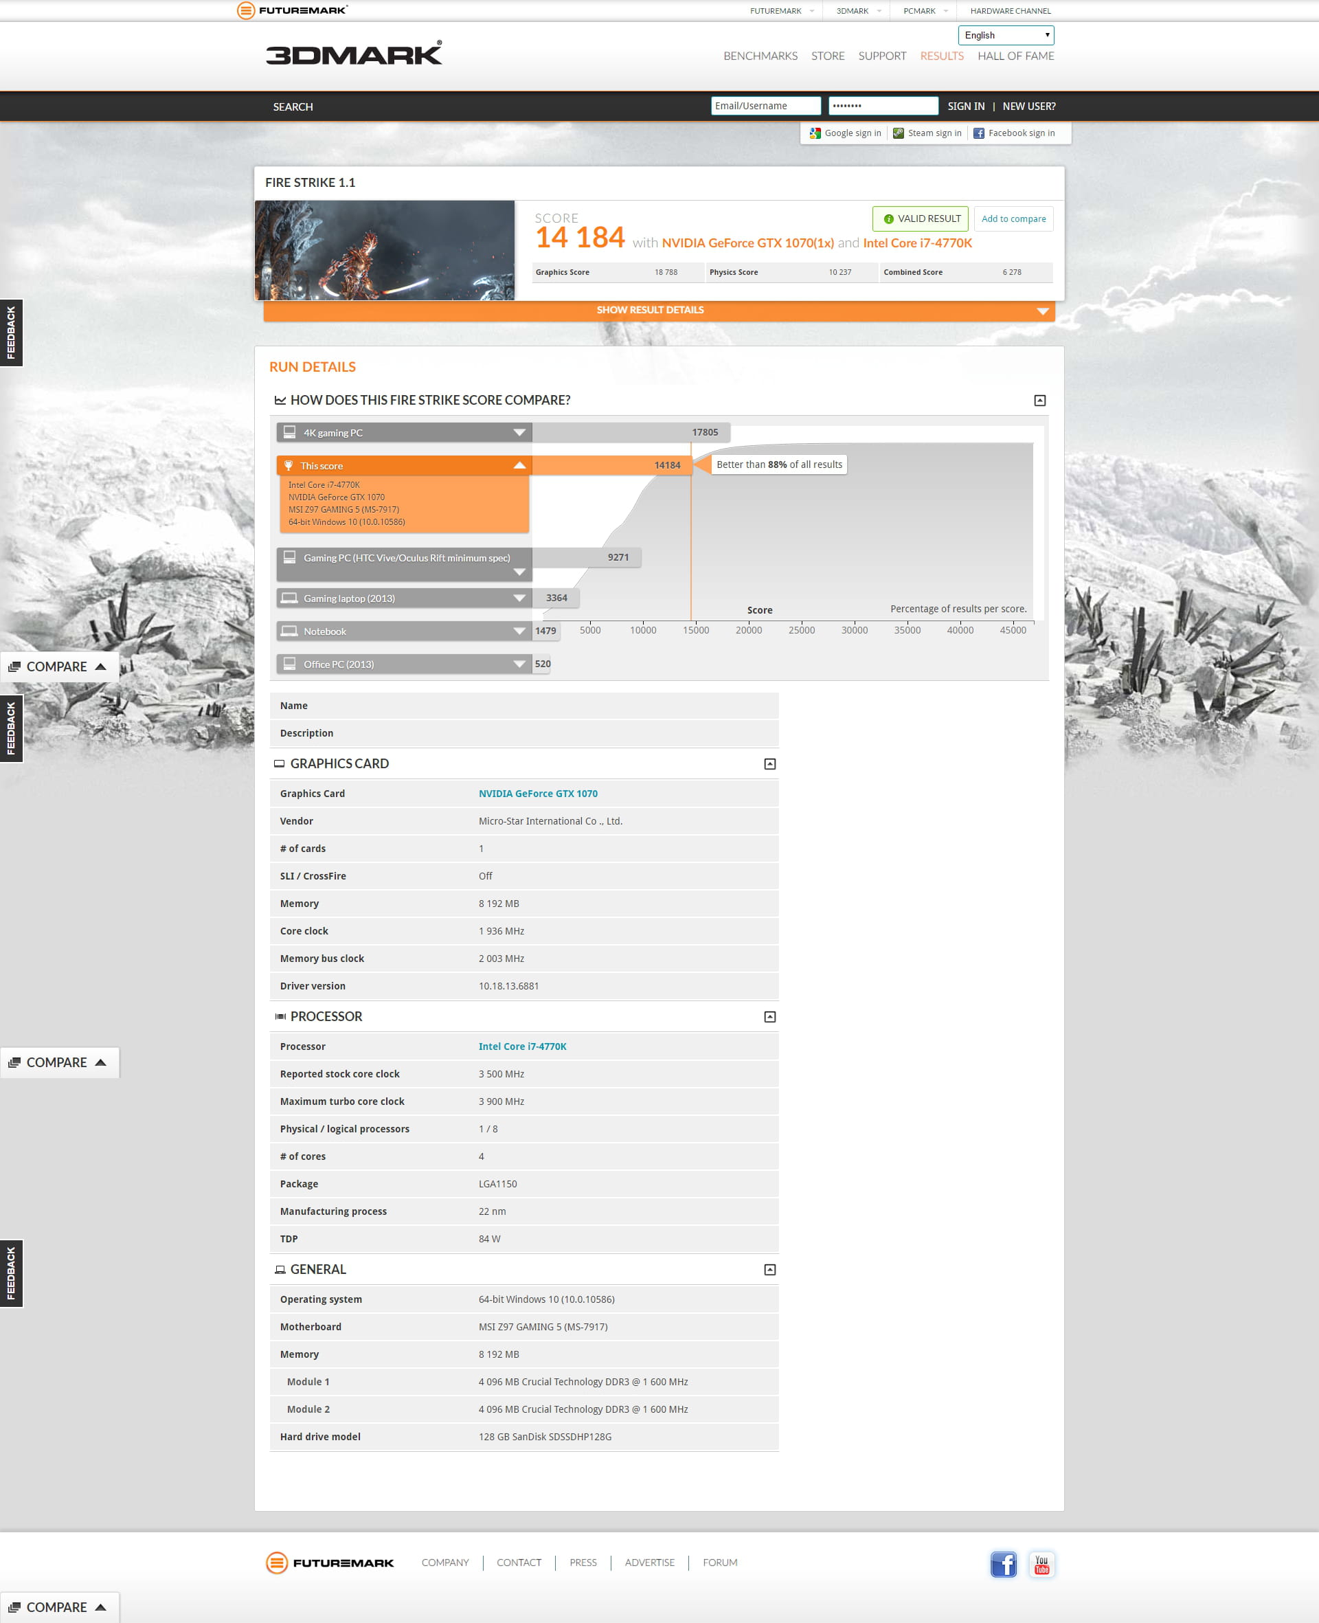Image resolution: width=1319 pixels, height=1623 pixels.
Task: Expand the 4K gaming PC entry arrow
Action: 519,432
